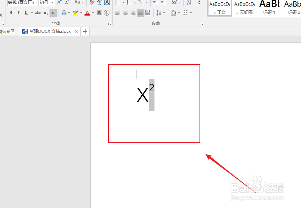Toggle underline formatting
The height and width of the screenshot is (208, 301).
tap(26, 13)
